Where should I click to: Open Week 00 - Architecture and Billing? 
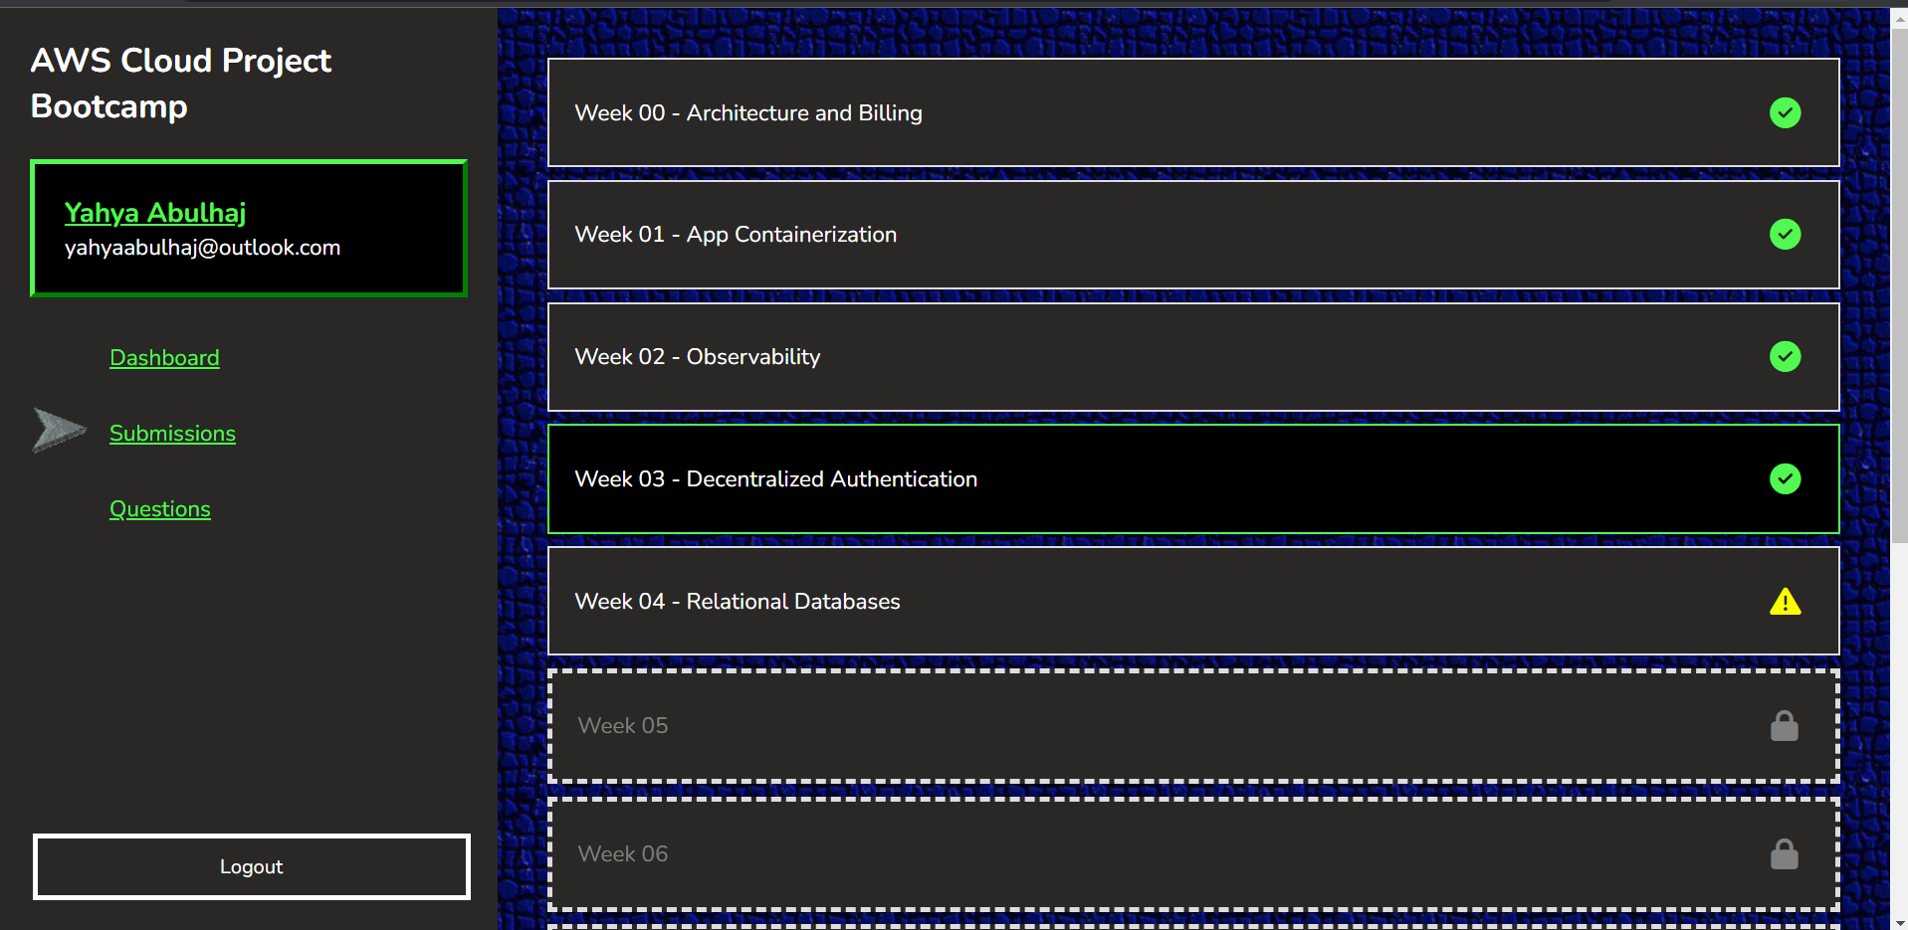coord(1193,112)
